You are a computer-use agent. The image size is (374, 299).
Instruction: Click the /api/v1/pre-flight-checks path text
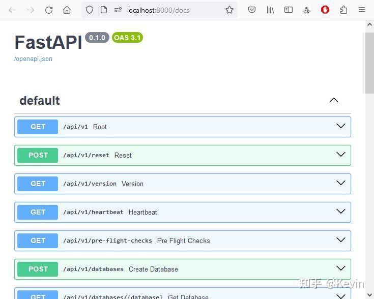[107, 241]
